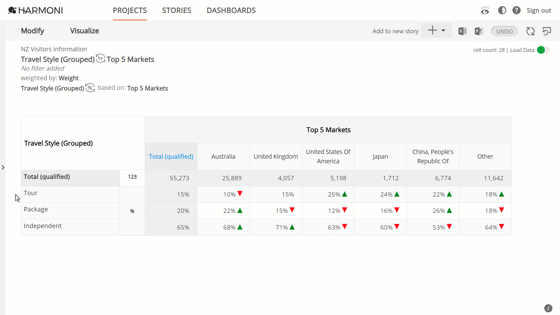Toggle the 123 count statistic cell
The width and height of the screenshot is (560, 315).
[x=132, y=177]
